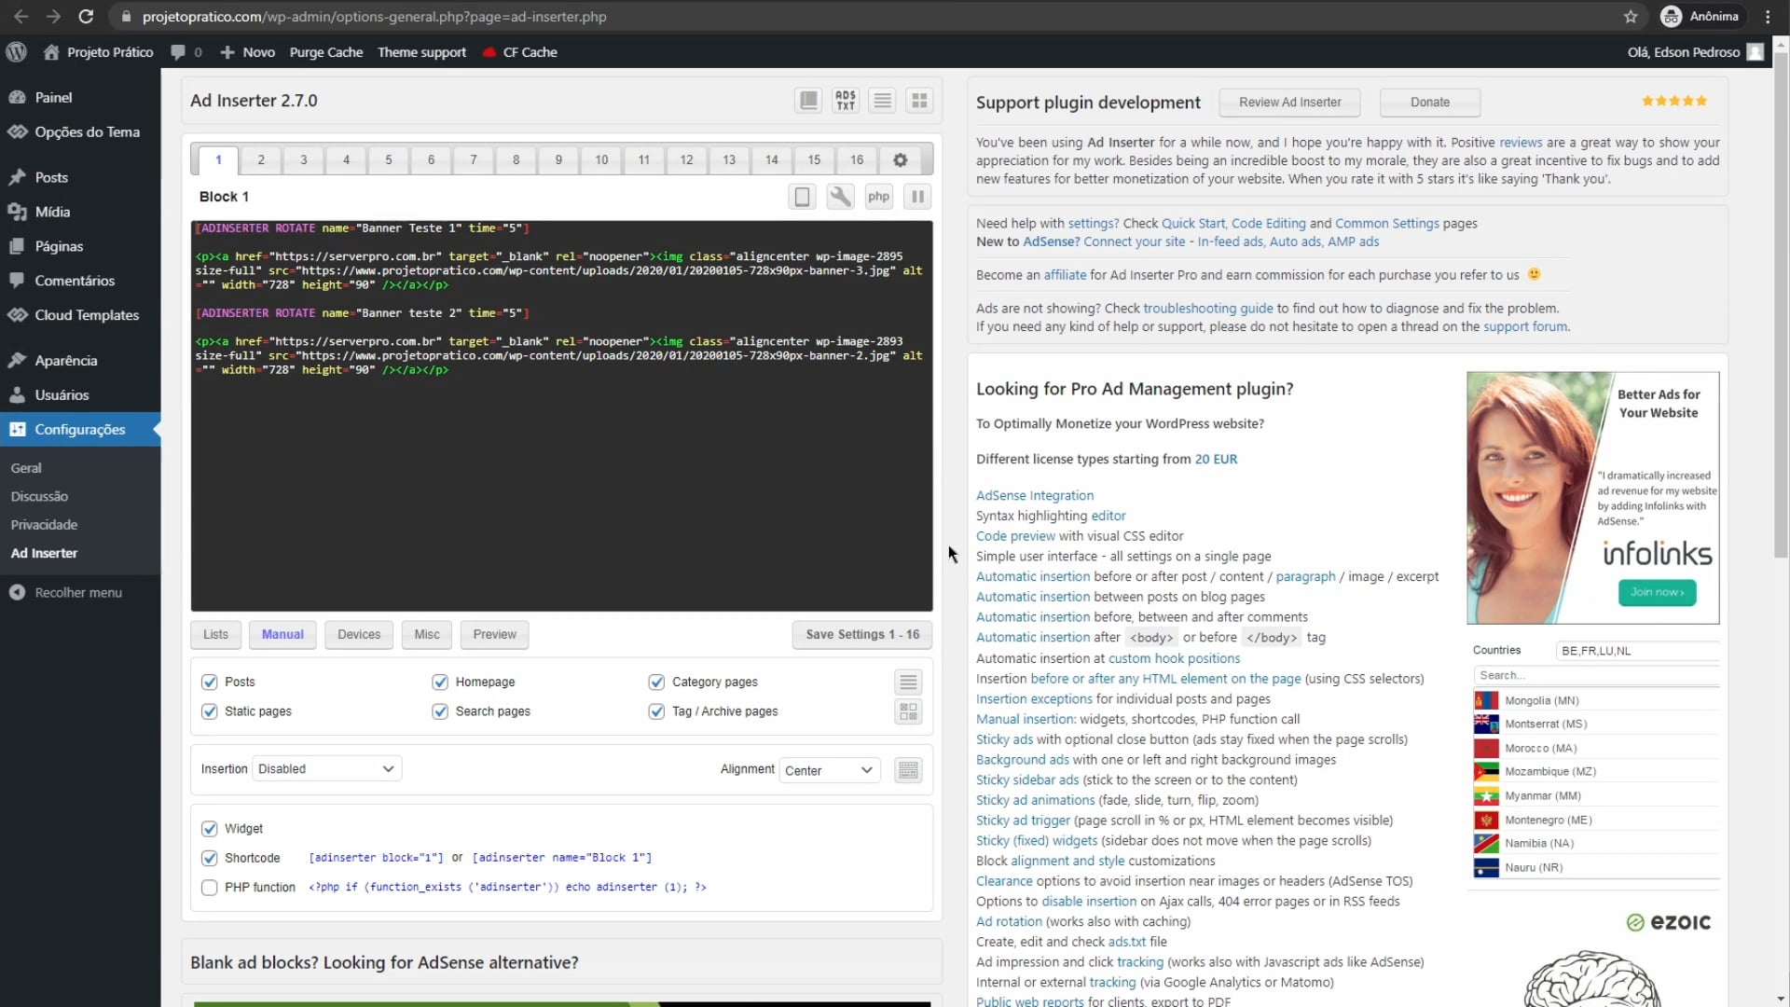Open the troubleshooting guide link
1790x1007 pixels.
click(1207, 308)
